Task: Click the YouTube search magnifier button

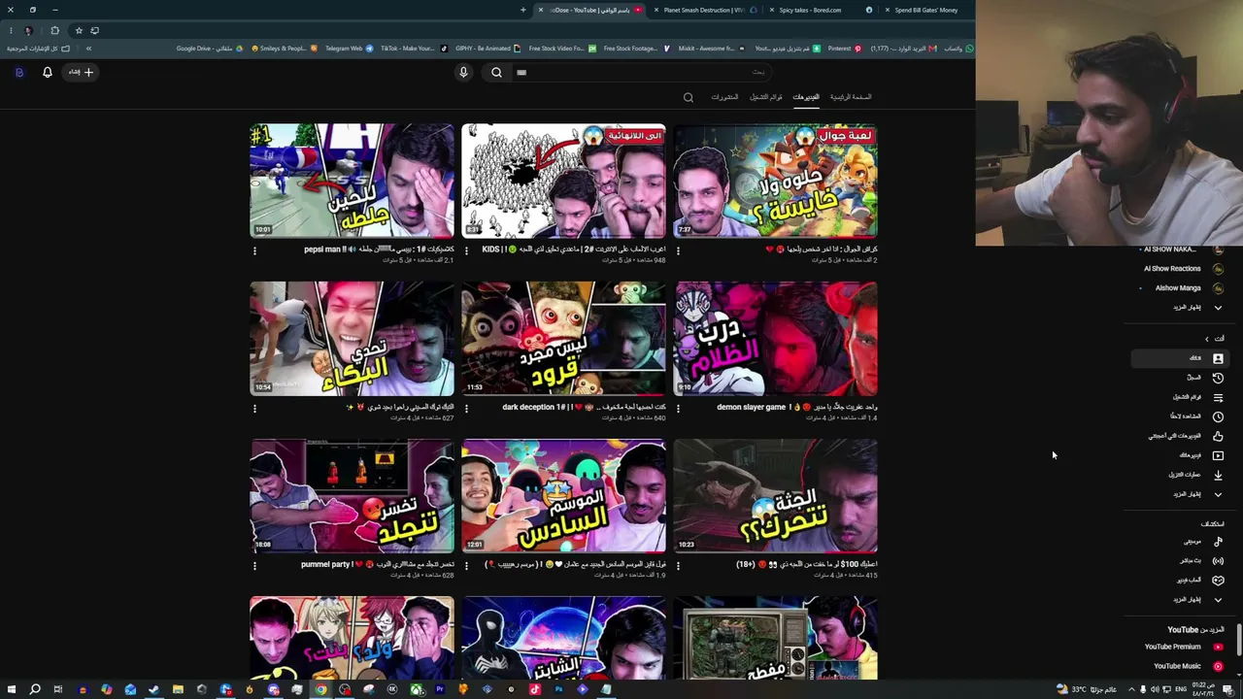Action: tap(496, 72)
